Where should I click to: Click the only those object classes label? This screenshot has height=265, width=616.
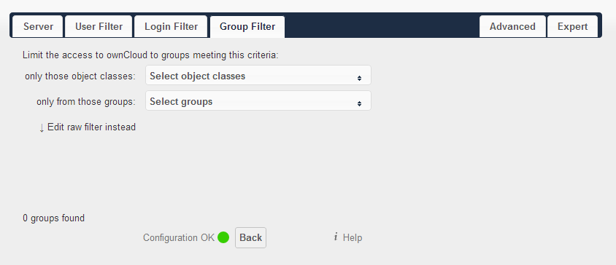pyautogui.click(x=80, y=76)
